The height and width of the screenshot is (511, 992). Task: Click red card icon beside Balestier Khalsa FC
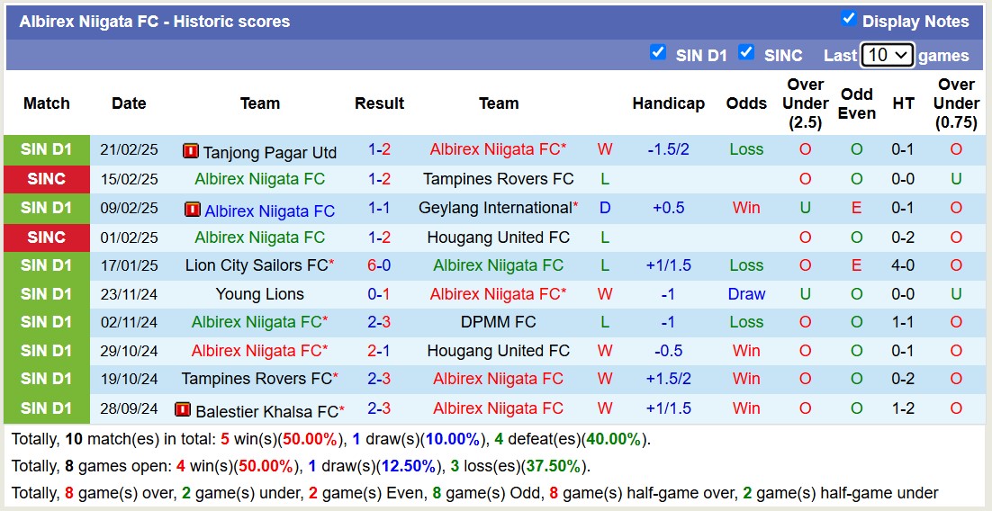(x=183, y=410)
